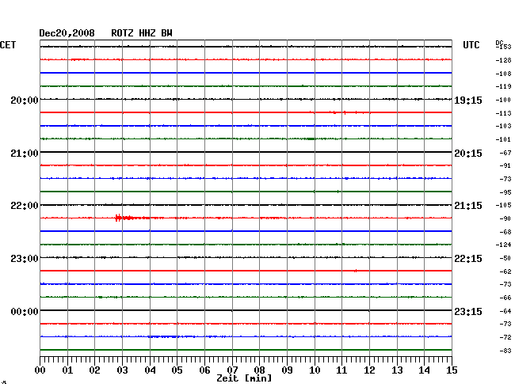Image resolution: width=515 pixels, height=391 pixels.
Task: Click the DC offset value -68
Action: [x=505, y=232]
